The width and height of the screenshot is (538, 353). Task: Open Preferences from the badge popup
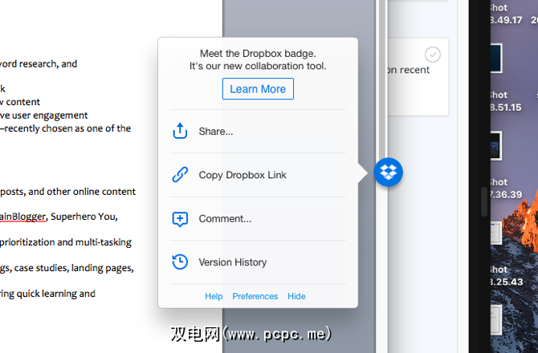pos(255,296)
